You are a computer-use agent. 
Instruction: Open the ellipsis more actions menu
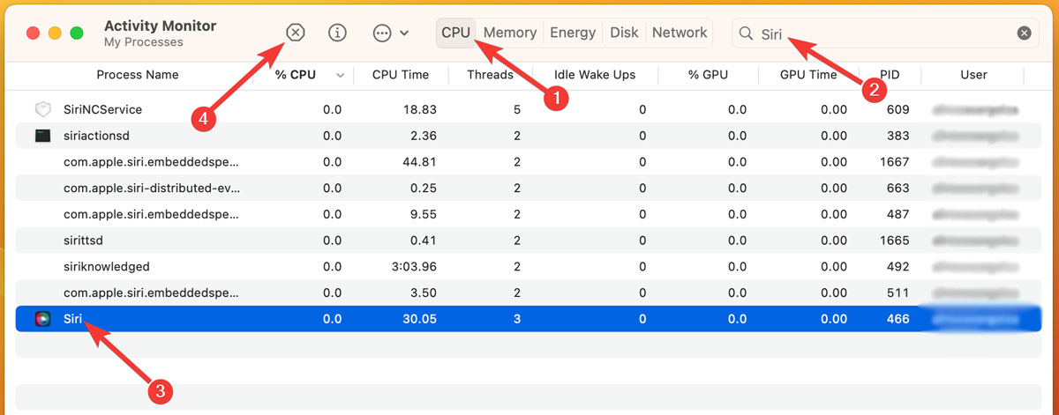pos(382,33)
